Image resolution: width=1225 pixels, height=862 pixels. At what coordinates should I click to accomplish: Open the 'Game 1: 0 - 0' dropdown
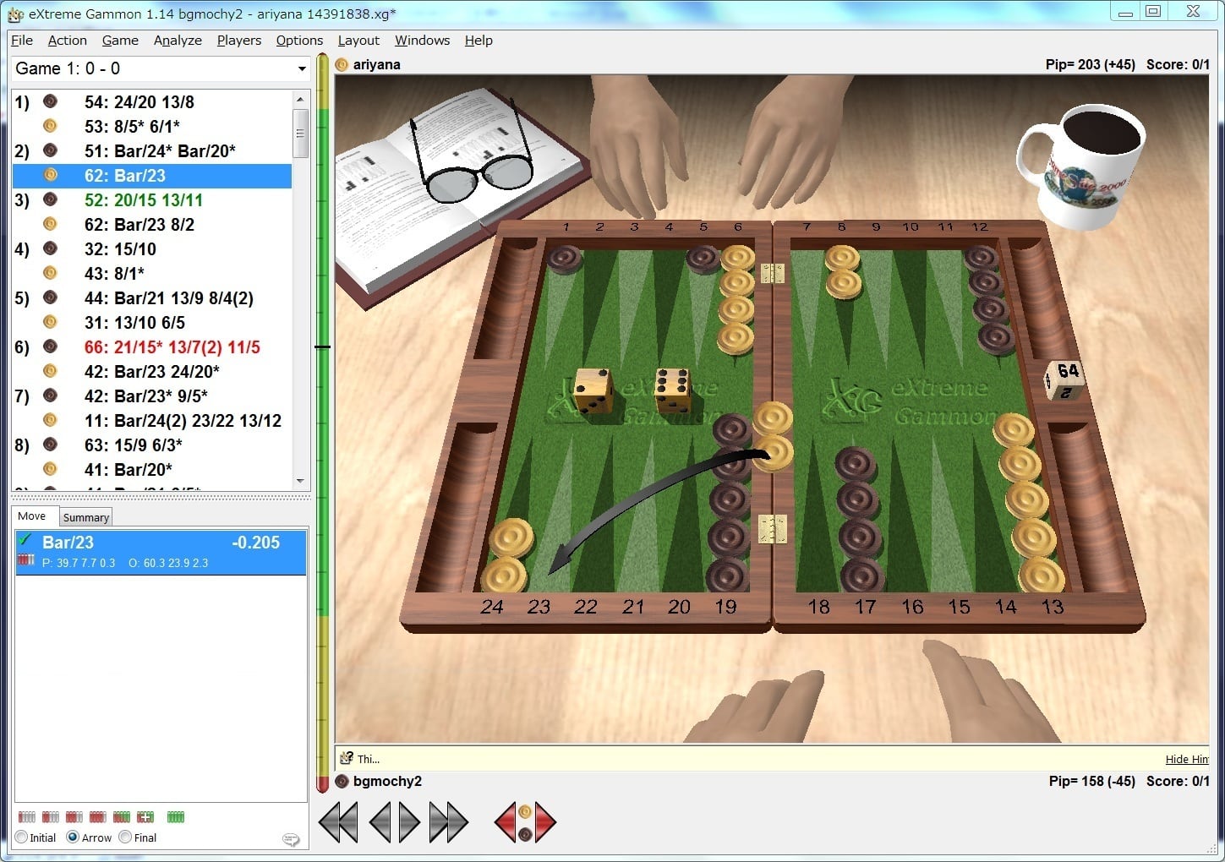click(x=161, y=68)
